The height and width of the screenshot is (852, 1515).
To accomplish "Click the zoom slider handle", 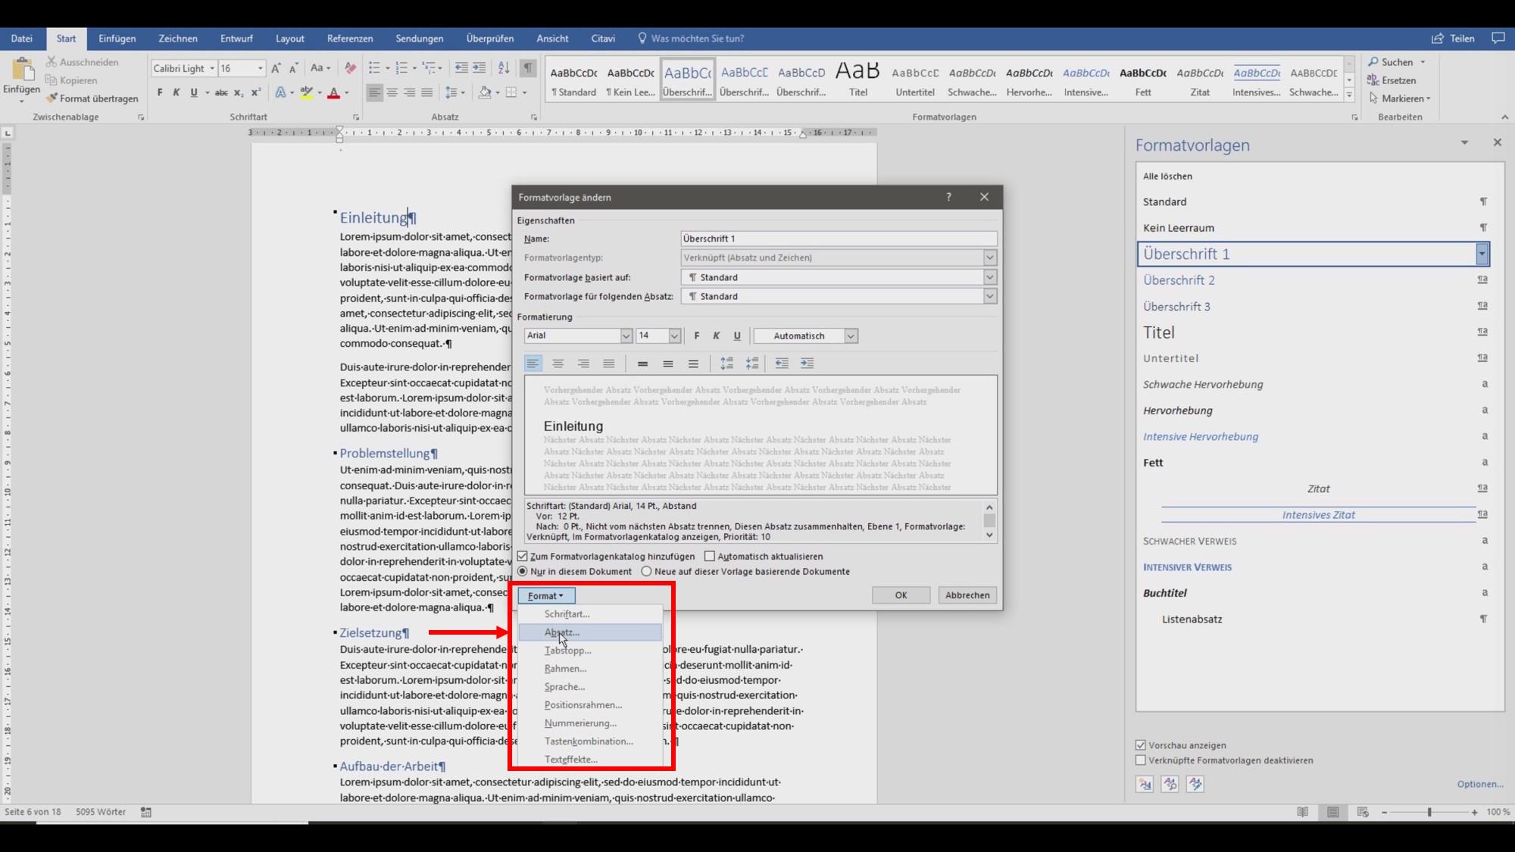I will coord(1429,812).
